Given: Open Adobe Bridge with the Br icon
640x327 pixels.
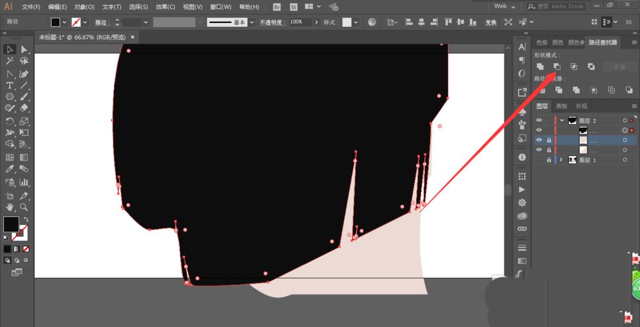Looking at the screenshot, I should tap(276, 6).
